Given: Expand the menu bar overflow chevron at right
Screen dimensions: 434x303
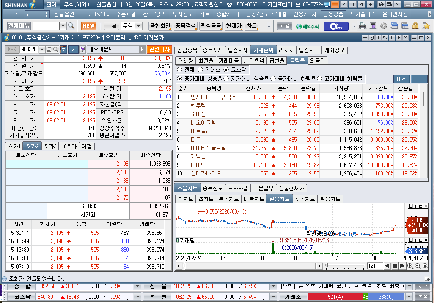Looking at the screenshot, I should [x=429, y=14].
